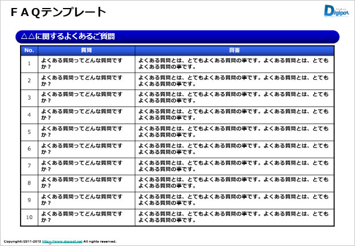Select the answer cell in row 10
This screenshot has width=355, height=246.
(234, 217)
